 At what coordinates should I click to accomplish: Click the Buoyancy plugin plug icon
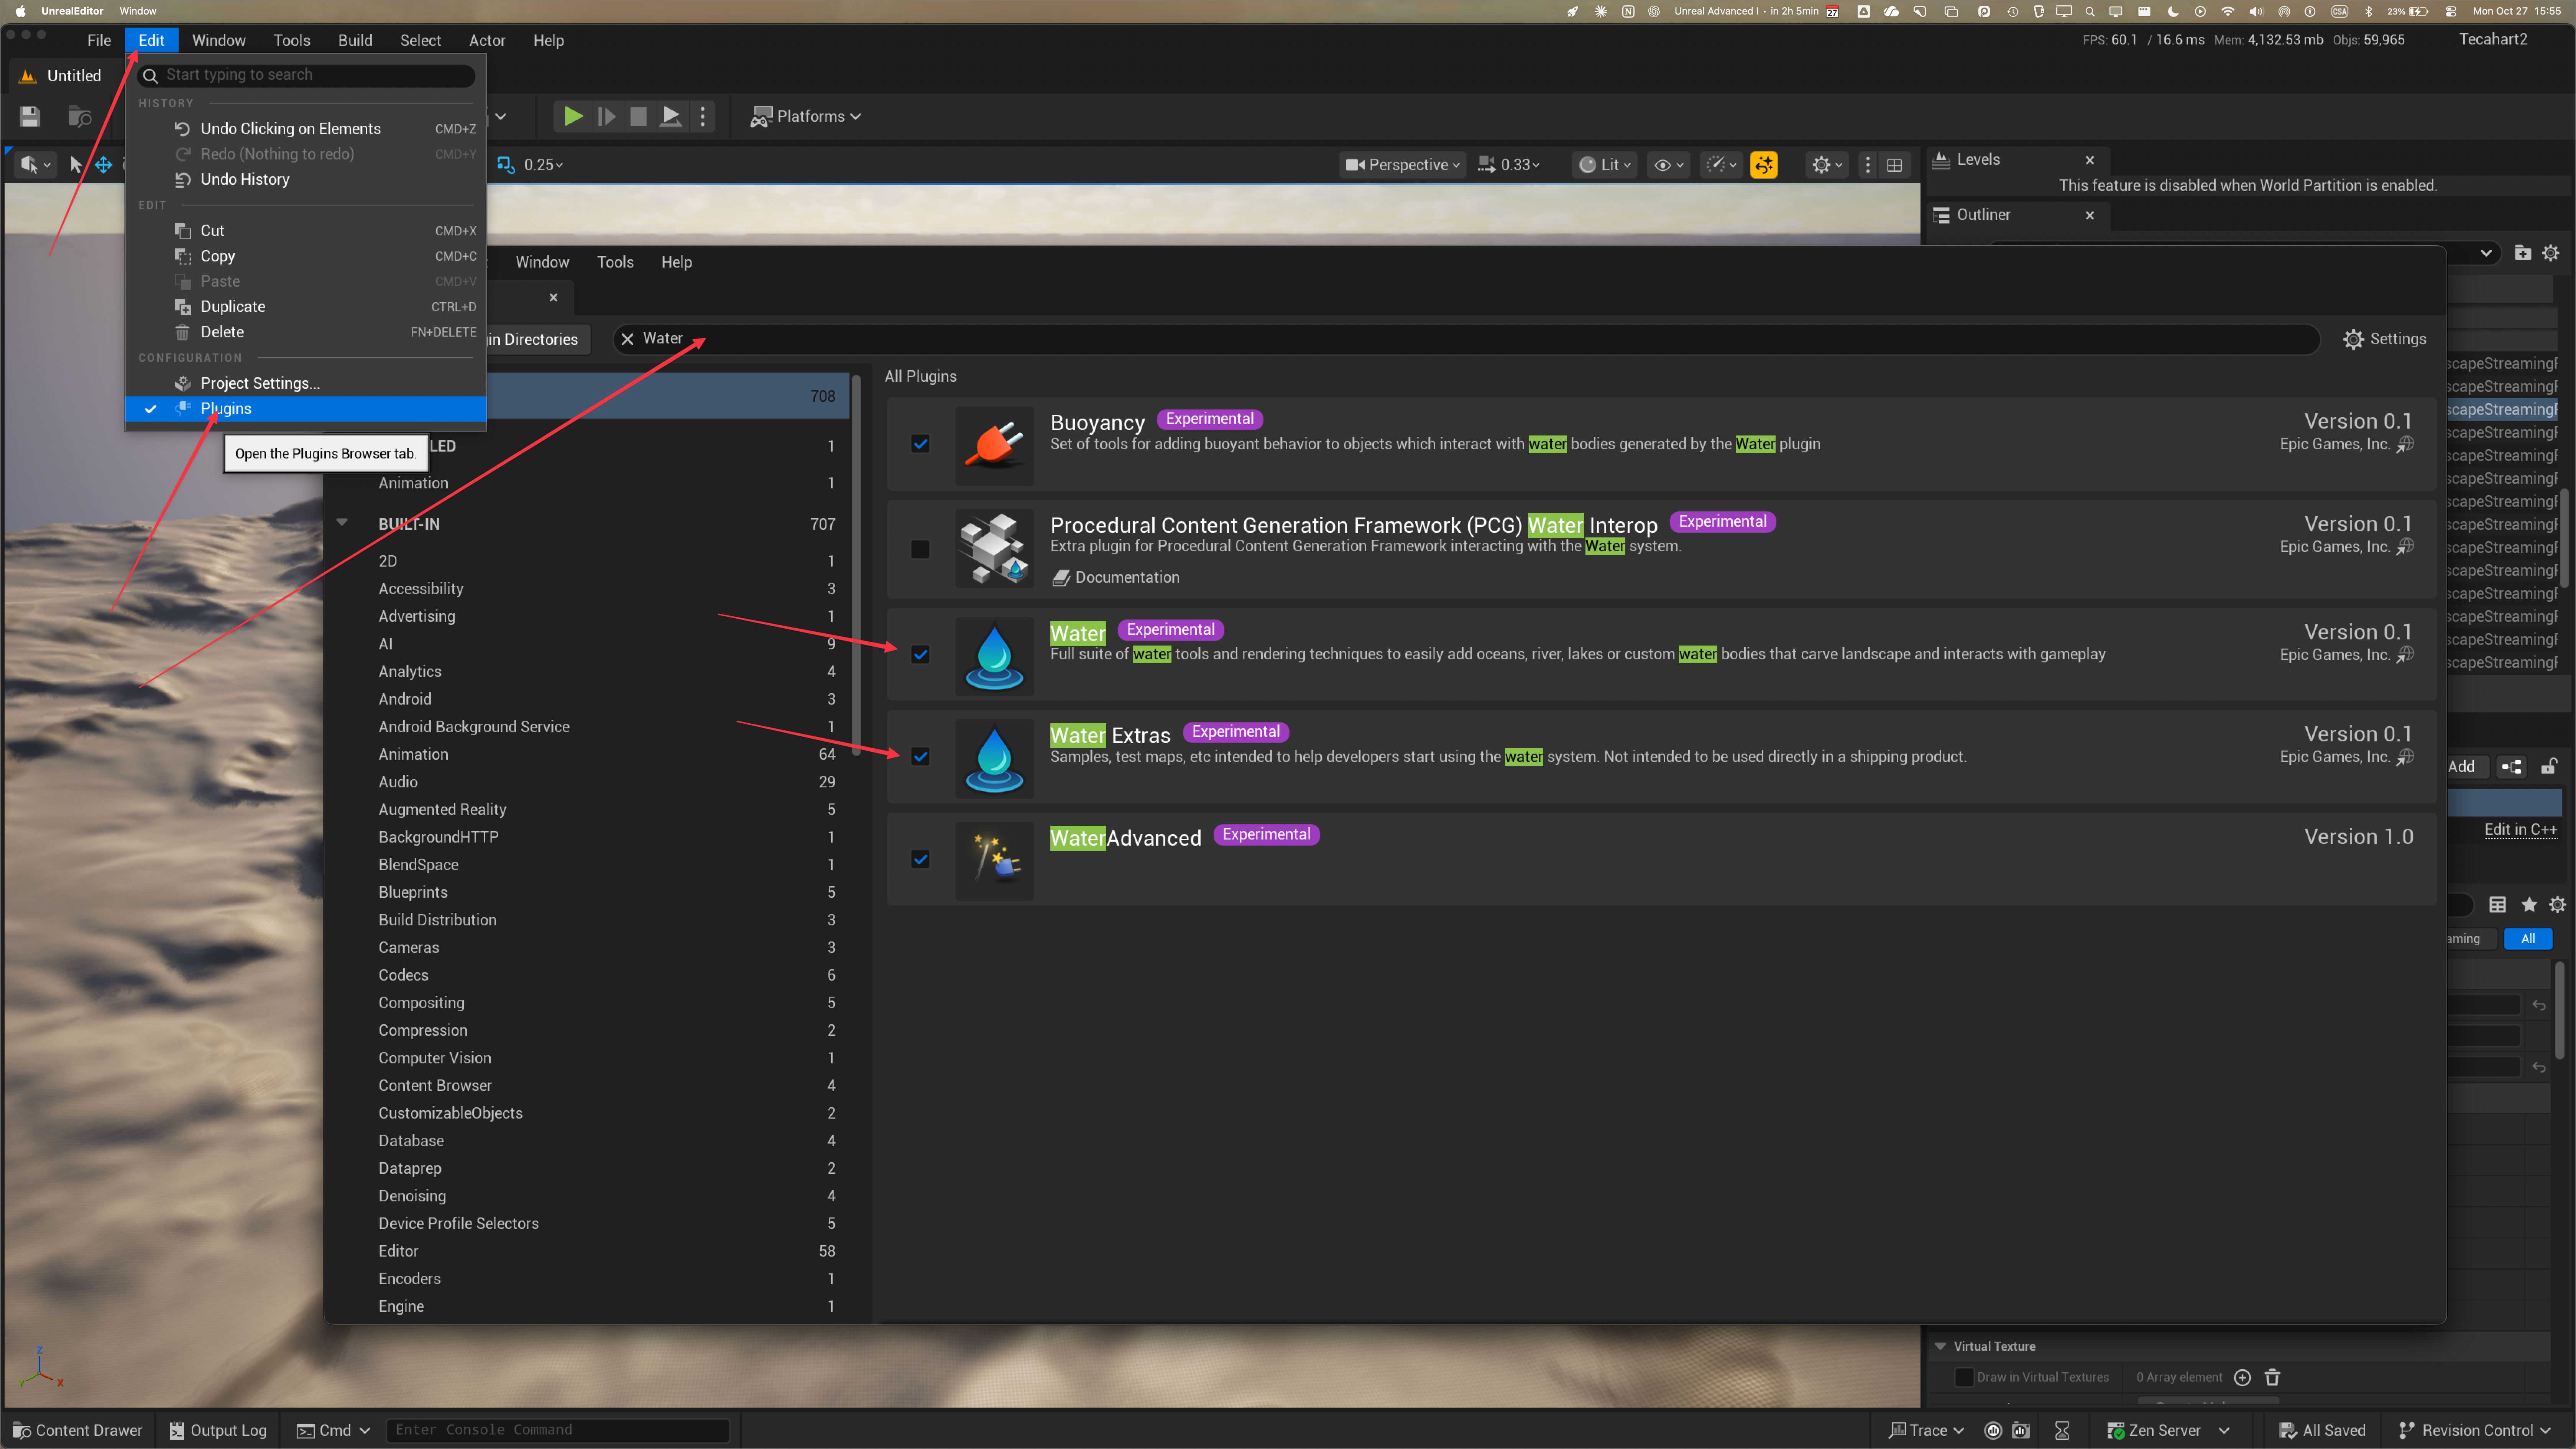[994, 445]
